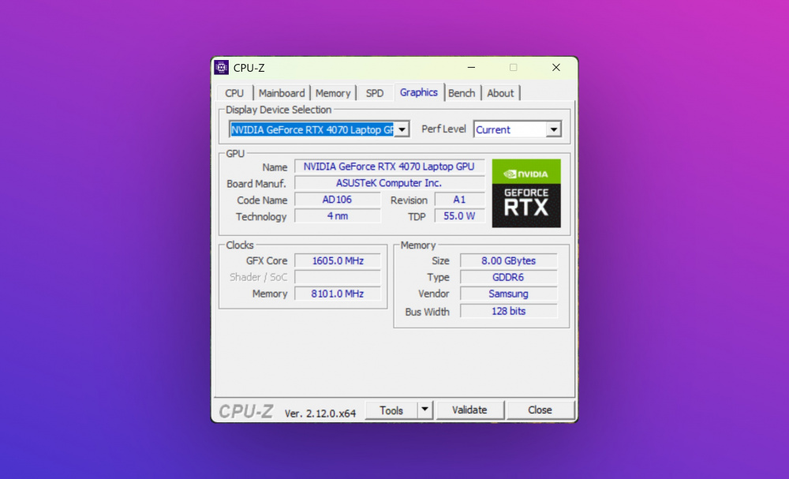The height and width of the screenshot is (479, 789).
Task: Click the GPU Name field
Action: point(389,167)
